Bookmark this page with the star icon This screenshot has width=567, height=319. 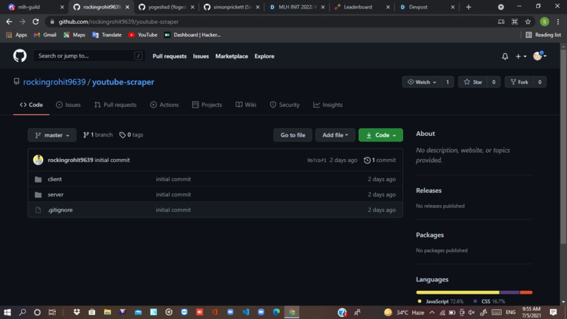coord(528,22)
